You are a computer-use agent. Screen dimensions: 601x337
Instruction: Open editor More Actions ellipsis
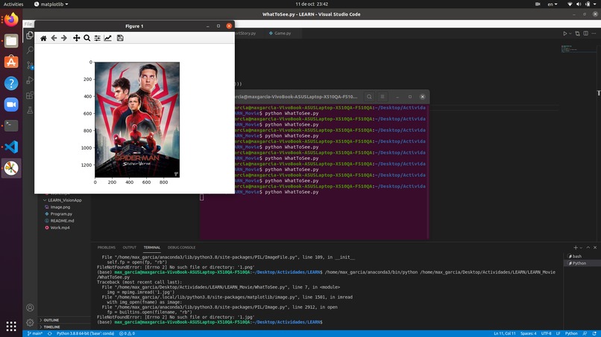[594, 33]
